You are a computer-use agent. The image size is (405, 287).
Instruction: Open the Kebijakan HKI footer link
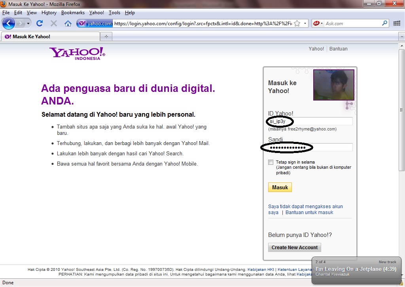point(261,270)
